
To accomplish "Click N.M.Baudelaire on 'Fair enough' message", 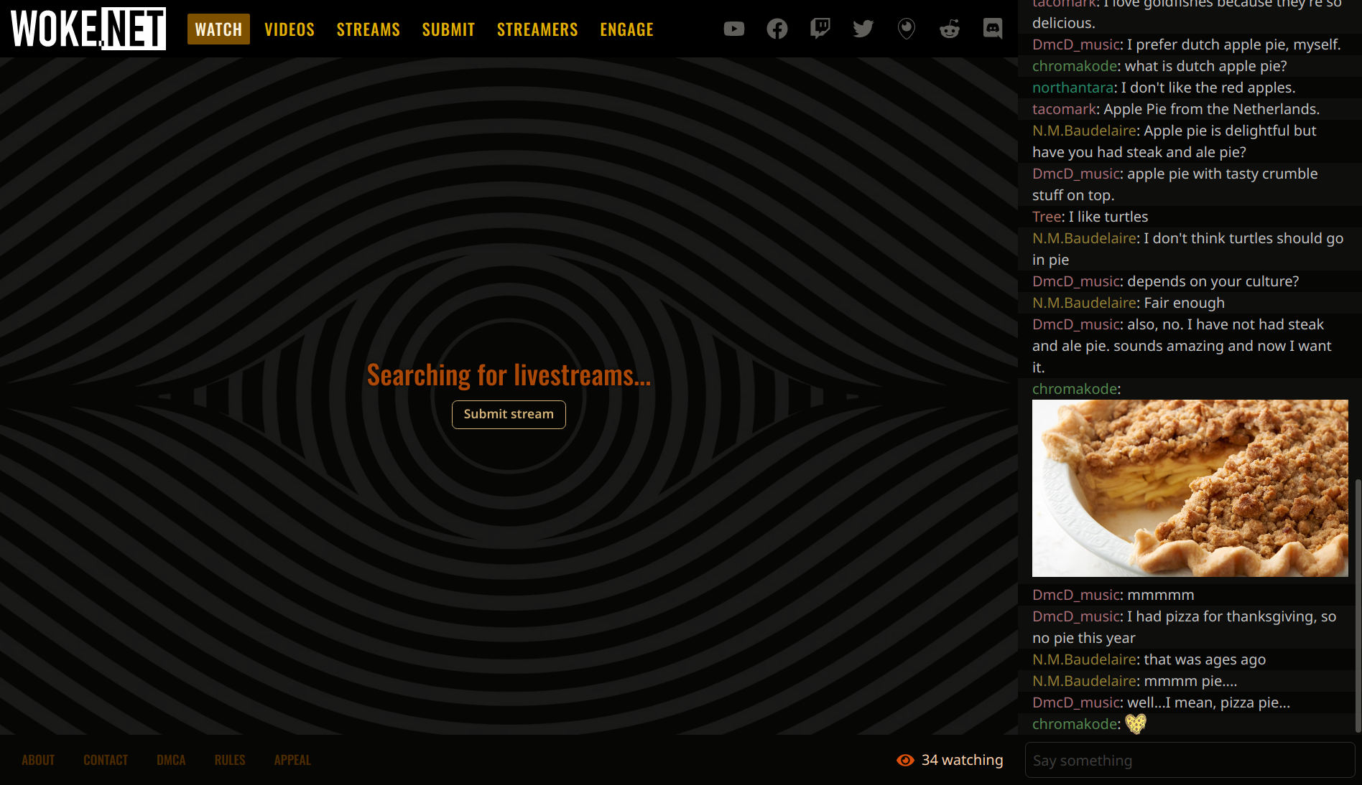I will point(1084,303).
